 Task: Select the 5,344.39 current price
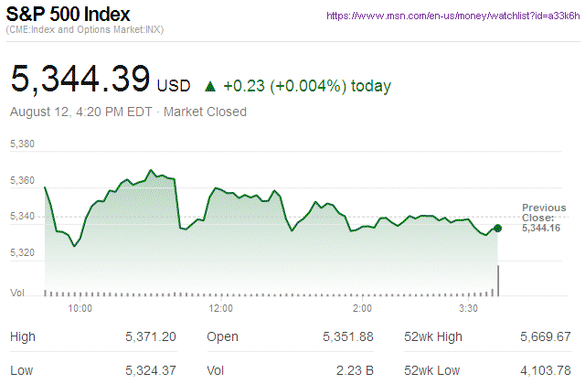coord(80,80)
